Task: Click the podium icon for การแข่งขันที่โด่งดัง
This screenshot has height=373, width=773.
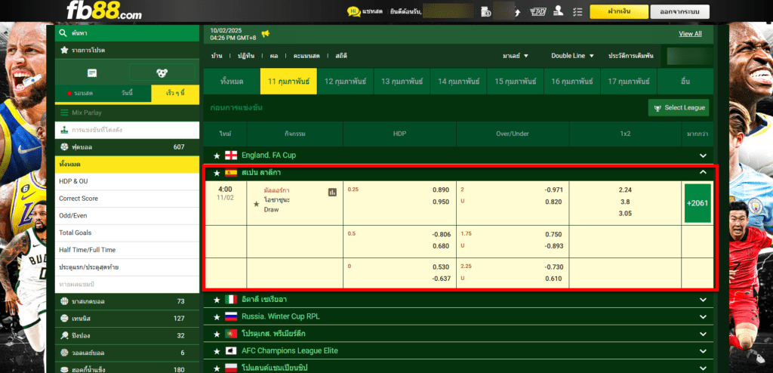Action: pos(64,130)
